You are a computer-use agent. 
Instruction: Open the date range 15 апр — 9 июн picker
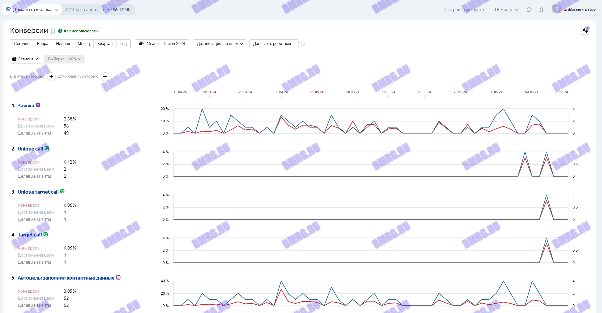[x=162, y=44]
